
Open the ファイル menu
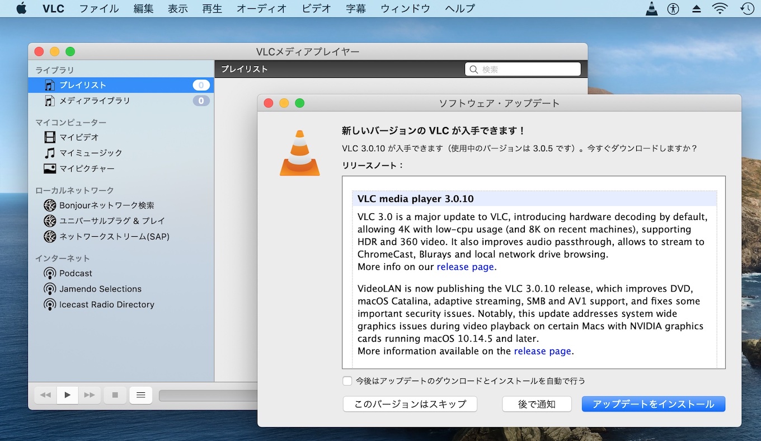(x=99, y=8)
